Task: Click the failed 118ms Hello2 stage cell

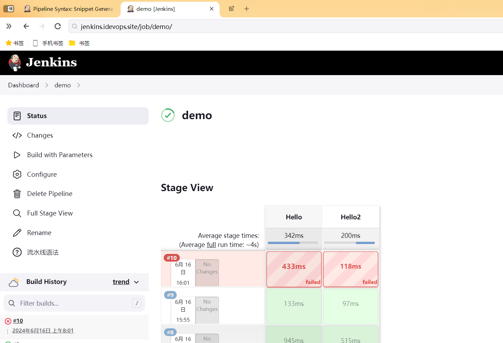Action: (x=350, y=269)
